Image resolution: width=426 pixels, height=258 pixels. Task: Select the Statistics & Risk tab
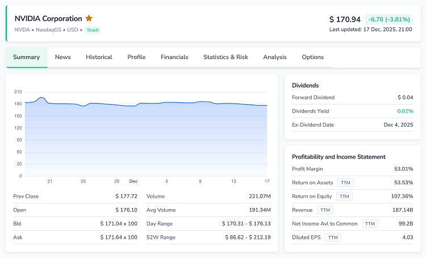[225, 57]
